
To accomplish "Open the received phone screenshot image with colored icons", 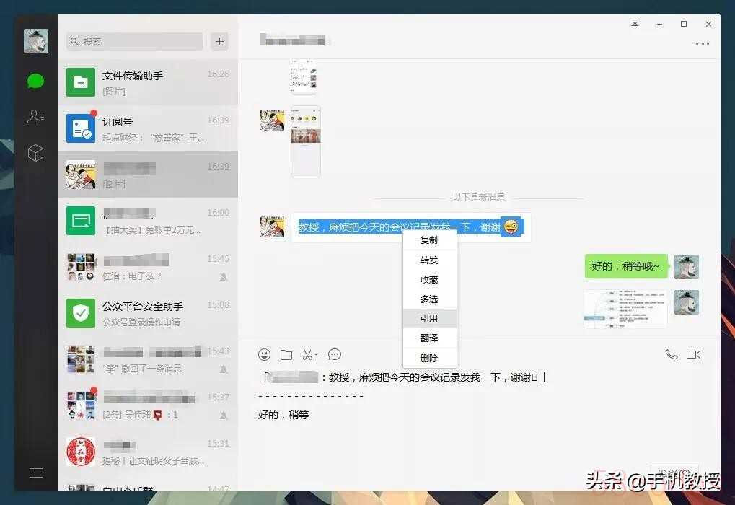I will pyautogui.click(x=306, y=141).
